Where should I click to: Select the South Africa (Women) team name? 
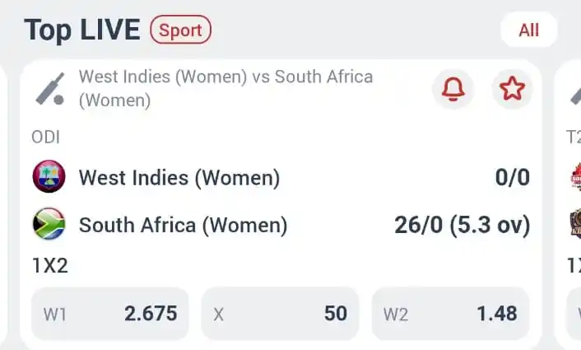[x=183, y=225]
